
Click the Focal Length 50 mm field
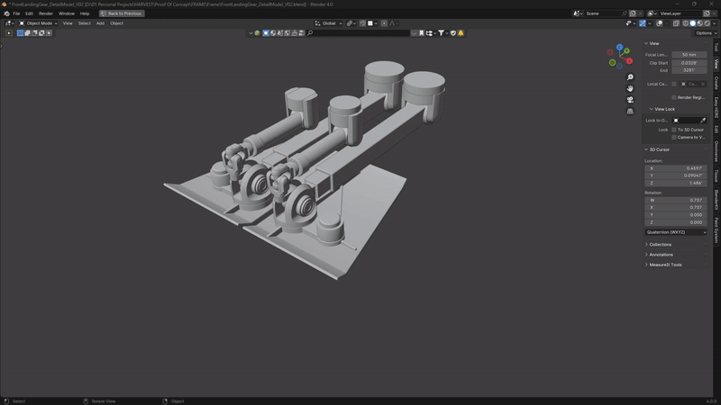(689, 55)
